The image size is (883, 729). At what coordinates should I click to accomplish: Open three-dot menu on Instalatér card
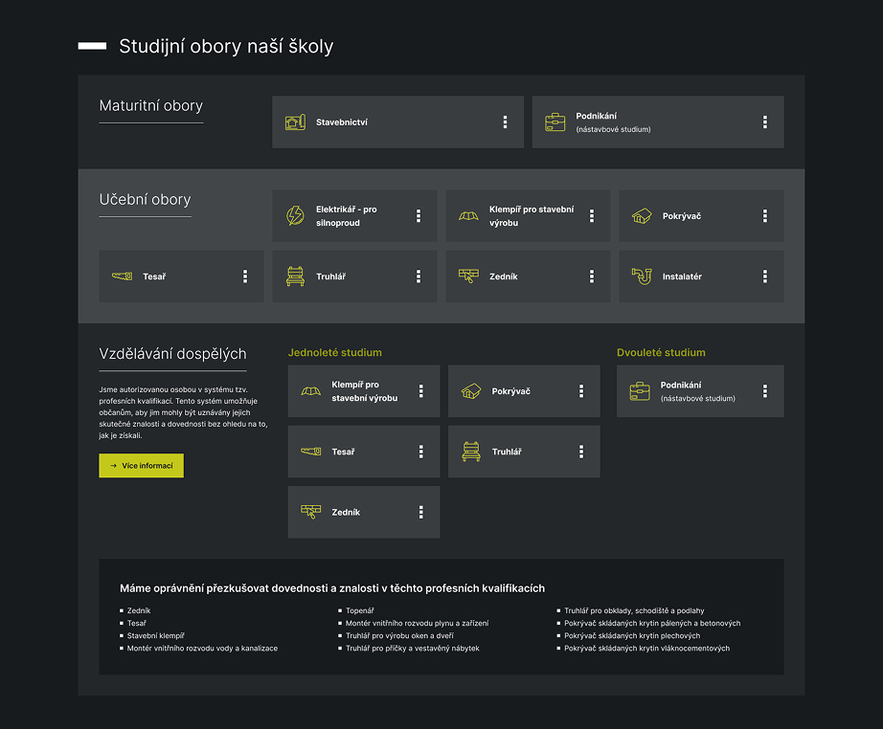(x=765, y=276)
